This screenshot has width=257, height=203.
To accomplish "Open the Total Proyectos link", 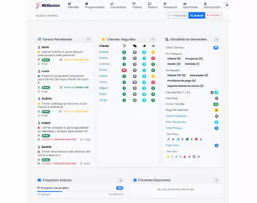I will coord(176,116).
